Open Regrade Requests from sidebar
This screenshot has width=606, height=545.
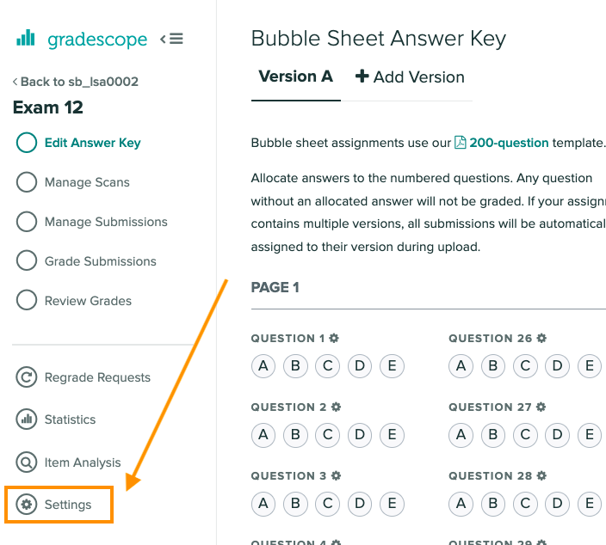(83, 377)
